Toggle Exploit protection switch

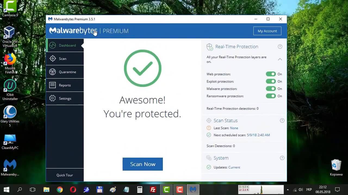[x=271, y=81]
